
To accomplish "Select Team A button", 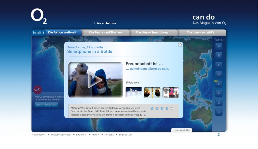I will tap(219, 46).
